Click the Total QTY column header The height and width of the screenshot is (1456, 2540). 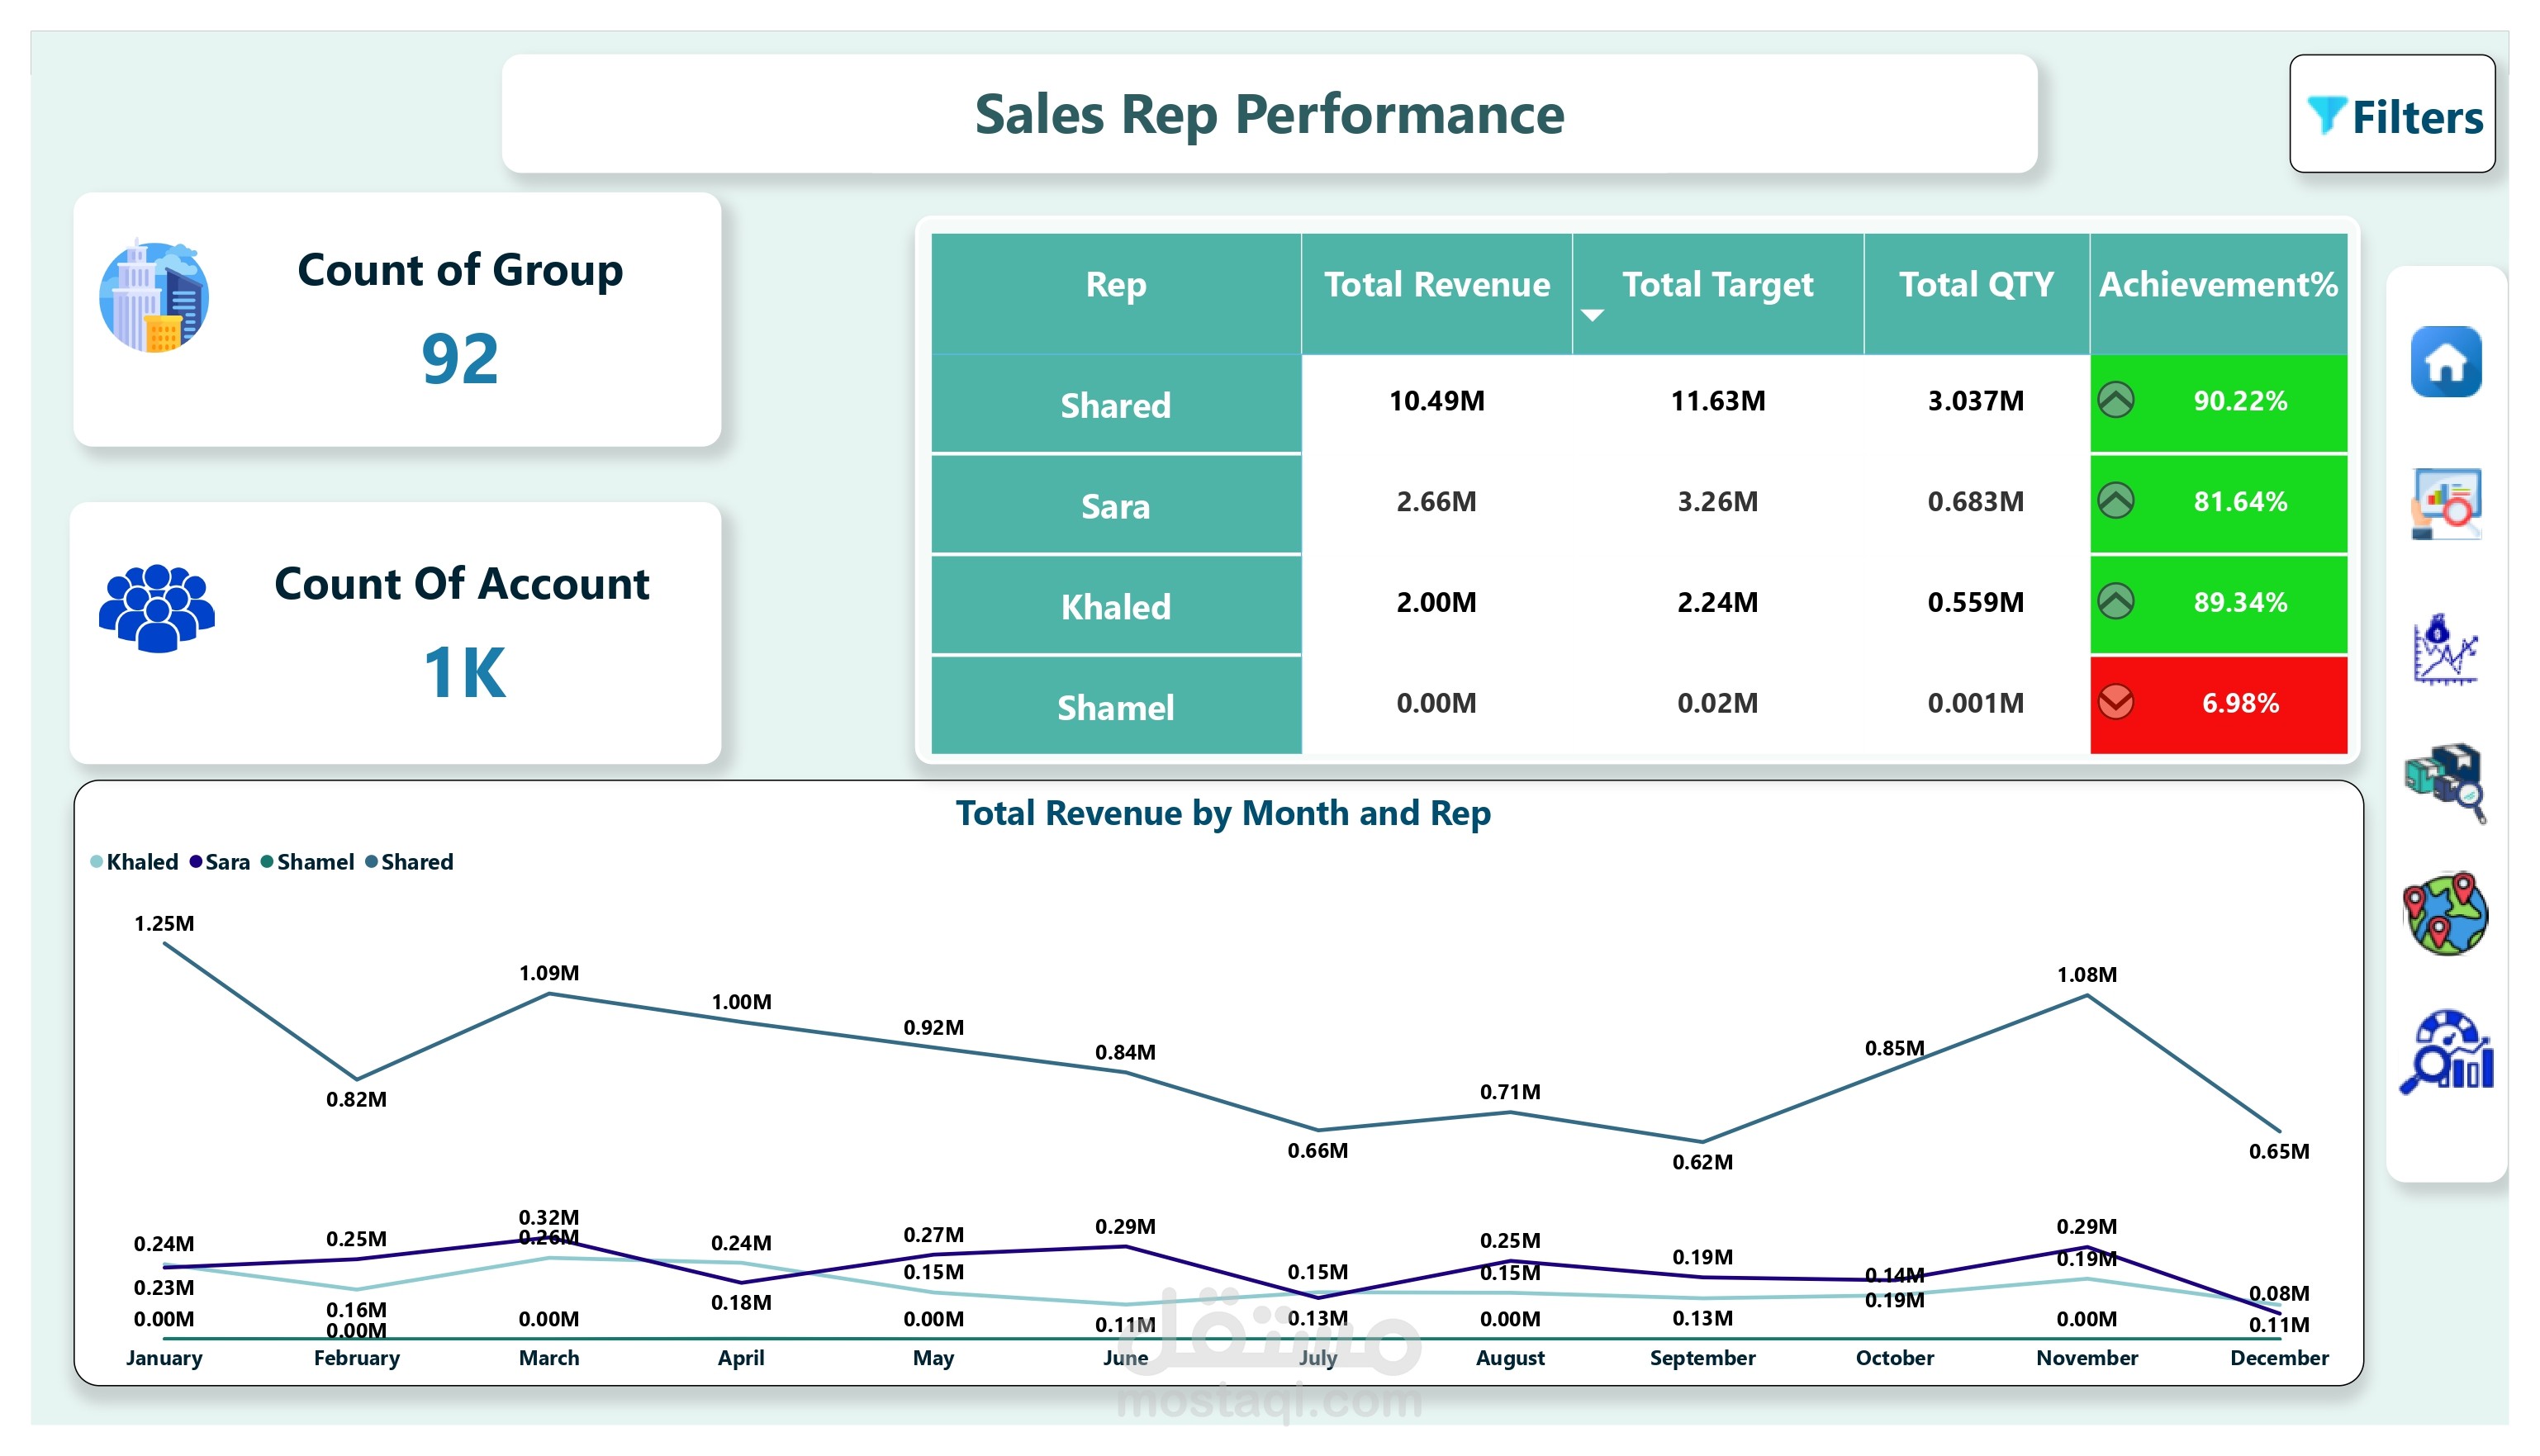(x=1976, y=285)
